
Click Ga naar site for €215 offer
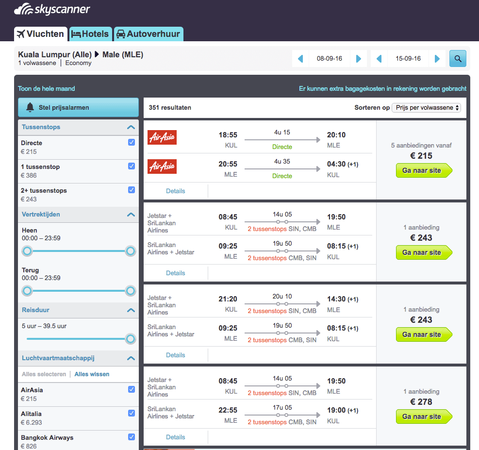(x=423, y=171)
